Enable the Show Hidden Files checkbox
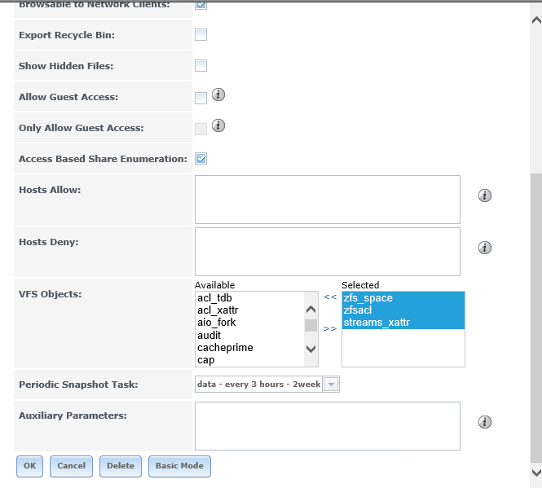The image size is (542, 488). [x=200, y=66]
